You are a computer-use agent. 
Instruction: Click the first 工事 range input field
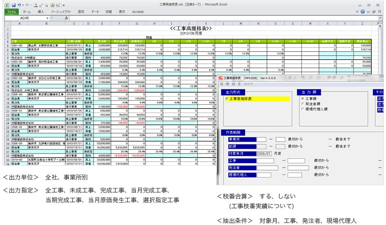[265, 161]
